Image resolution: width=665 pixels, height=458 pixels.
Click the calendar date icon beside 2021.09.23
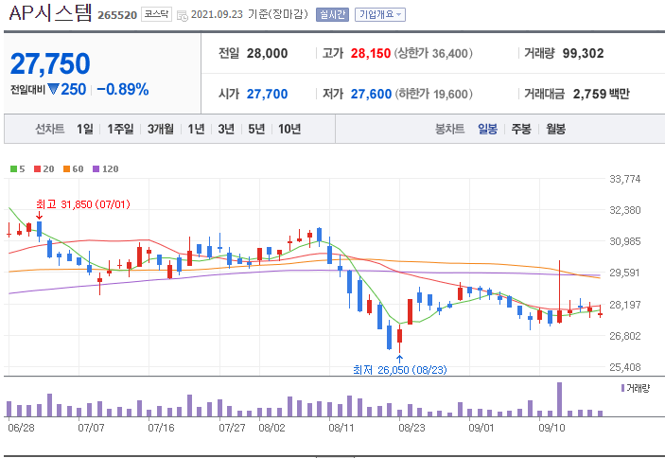pos(183,16)
